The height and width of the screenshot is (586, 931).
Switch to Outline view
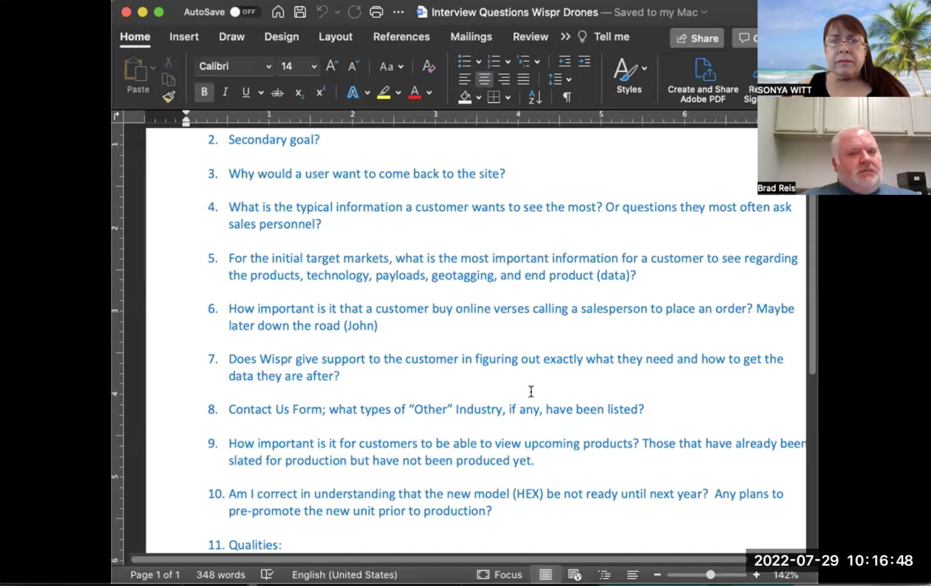604,574
